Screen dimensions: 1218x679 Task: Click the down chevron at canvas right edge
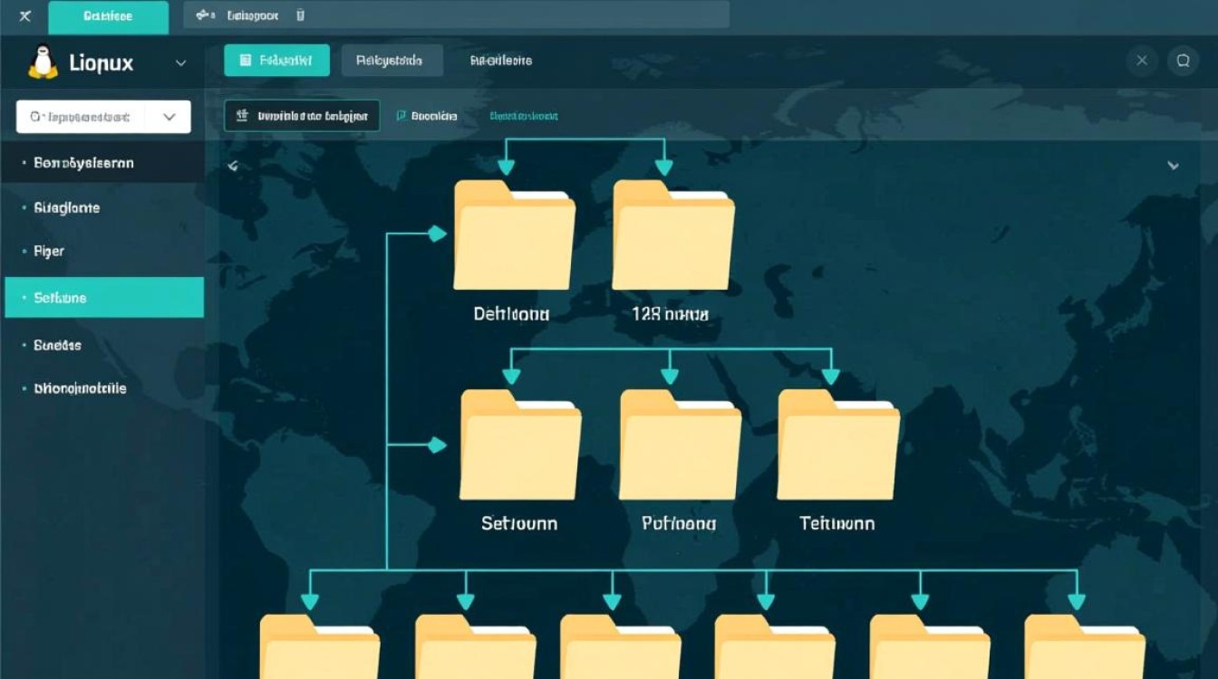[x=1173, y=166]
